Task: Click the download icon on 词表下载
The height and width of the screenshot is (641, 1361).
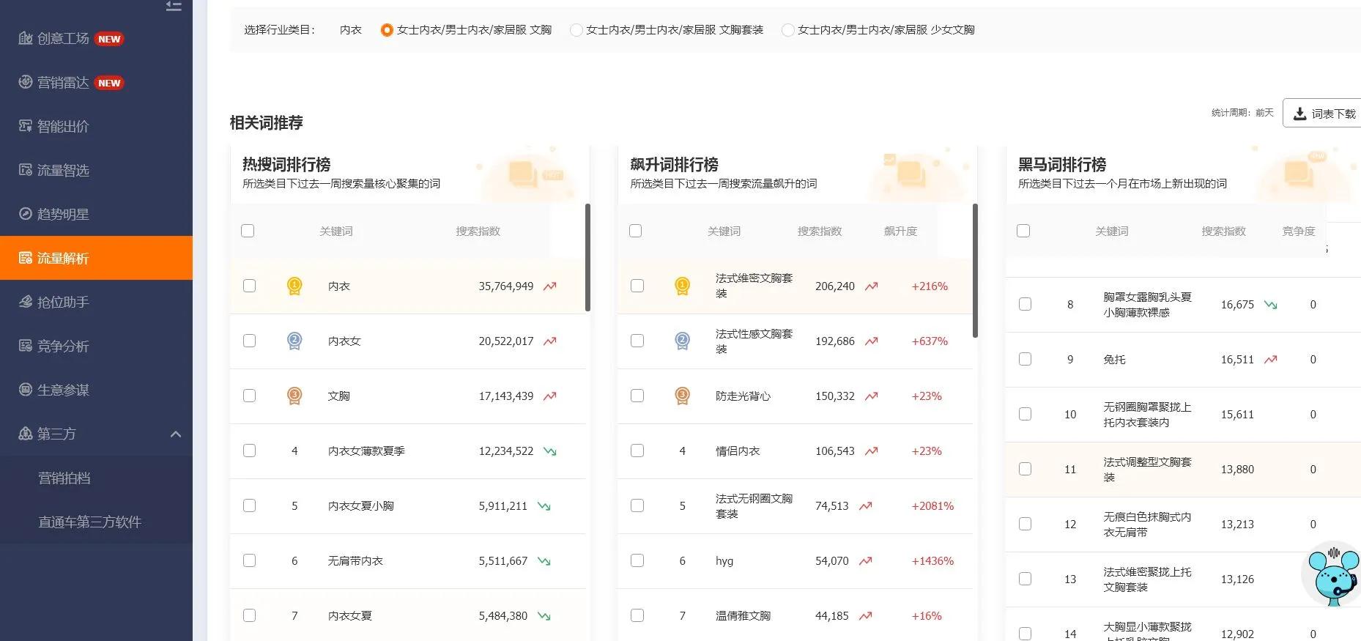Action: click(1300, 114)
